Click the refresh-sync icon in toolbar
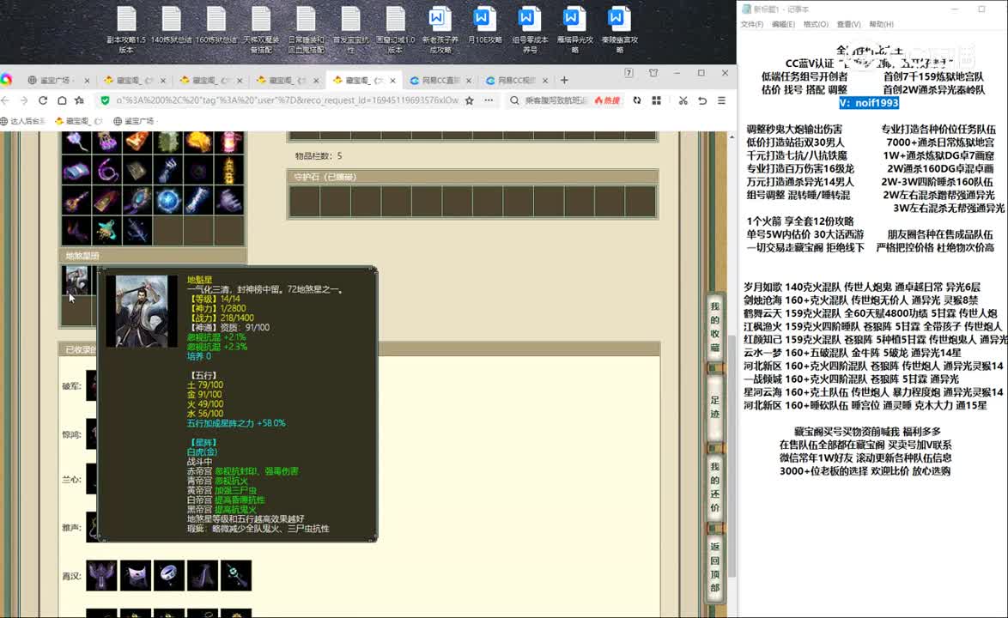The width and height of the screenshot is (1008, 618). [x=637, y=100]
